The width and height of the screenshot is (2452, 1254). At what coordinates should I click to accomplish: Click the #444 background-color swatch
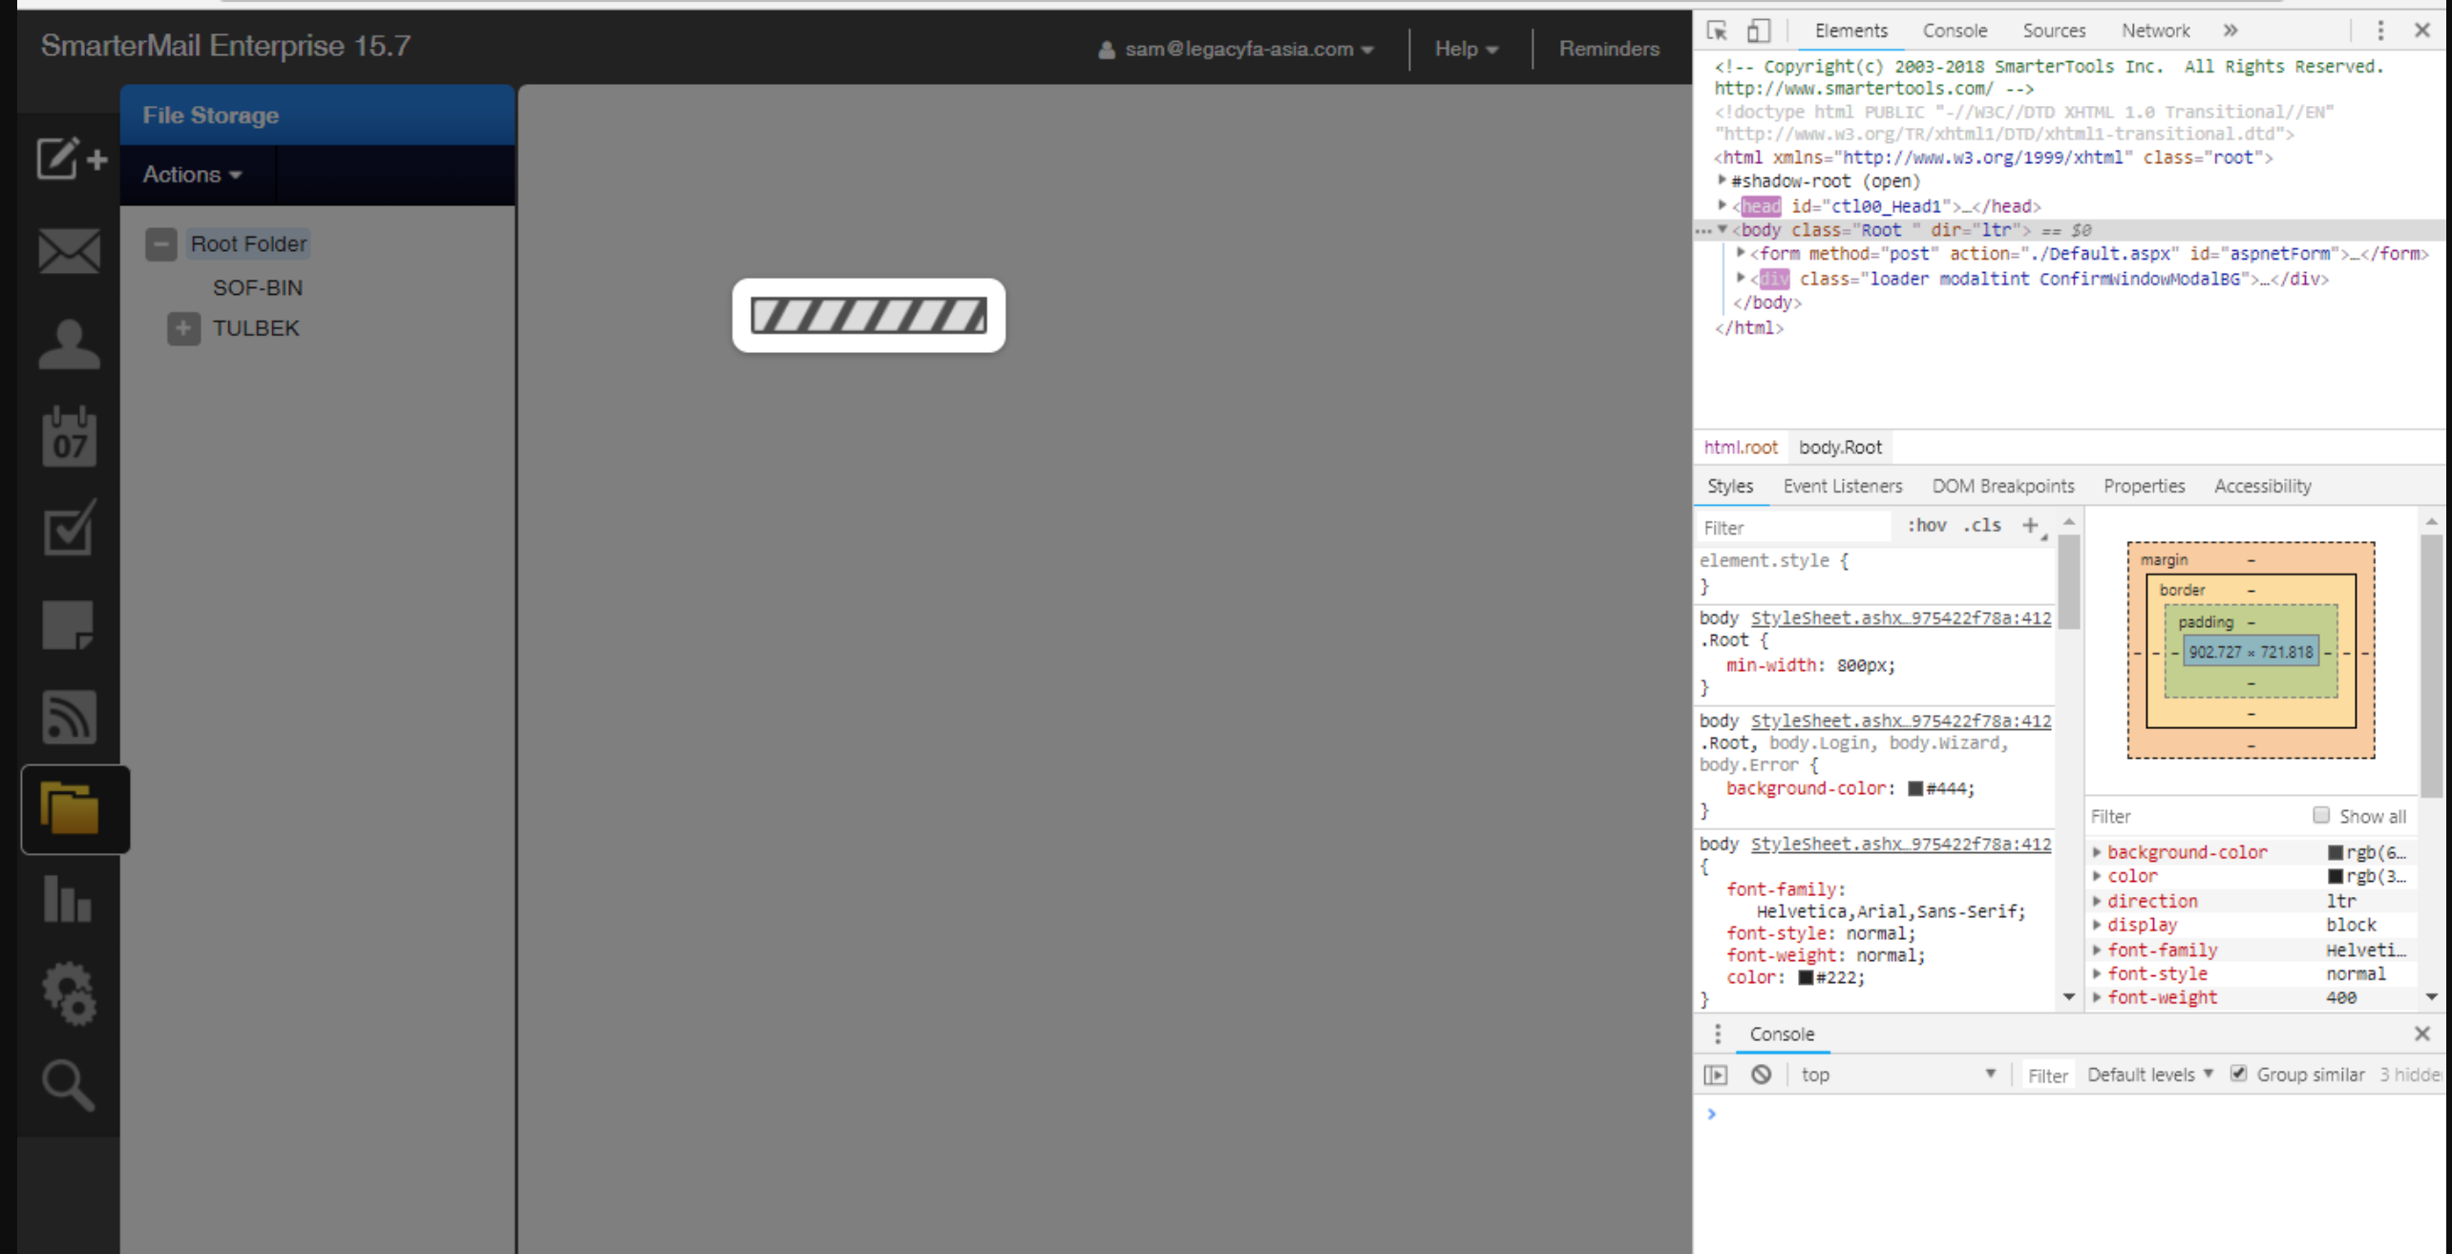click(x=1914, y=788)
